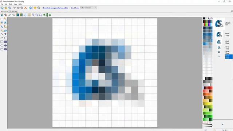Image resolution: width=233 pixels, height=131 pixels.
Task: Open the Edit menu
Action: (6, 4)
